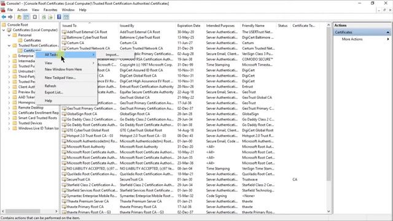
Task: Click the Back arrow in the toolbar
Action: pyautogui.click(x=4, y=17)
